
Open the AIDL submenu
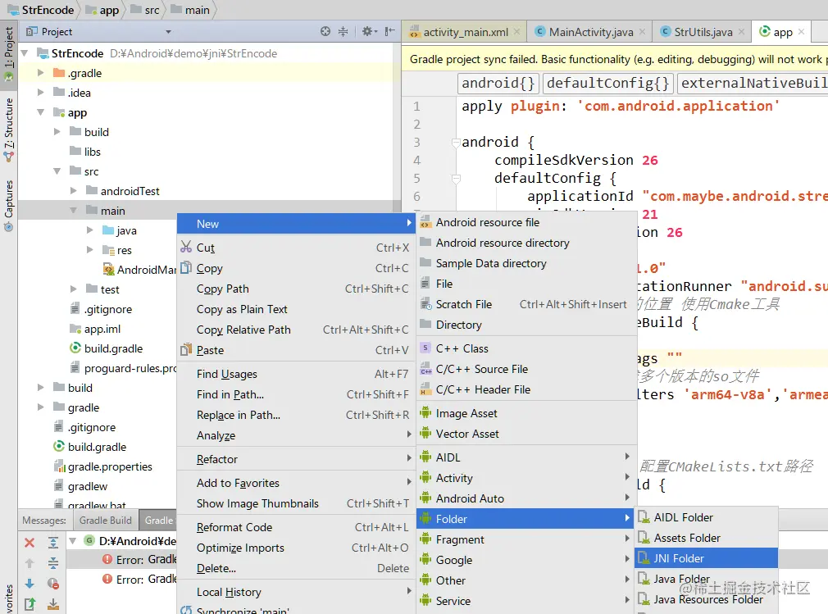click(x=526, y=457)
